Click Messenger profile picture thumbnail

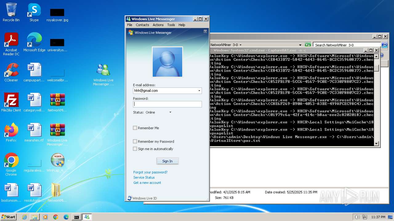click(x=167, y=62)
